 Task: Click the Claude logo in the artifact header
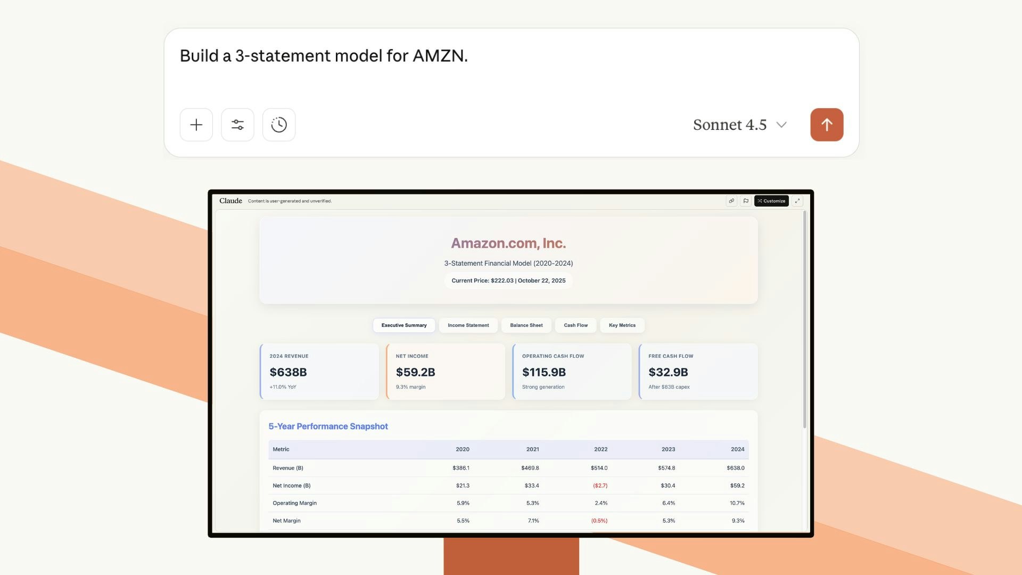point(230,201)
